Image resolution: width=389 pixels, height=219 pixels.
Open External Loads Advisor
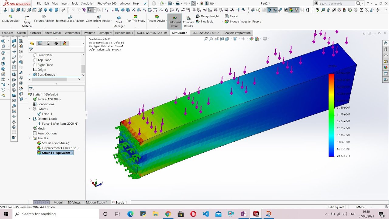pos(70,19)
